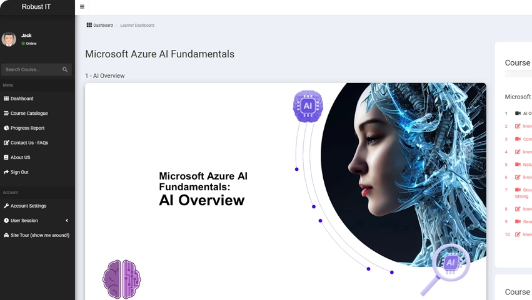Click Jack's profile avatar
The height and width of the screenshot is (300, 532).
pyautogui.click(x=9, y=39)
